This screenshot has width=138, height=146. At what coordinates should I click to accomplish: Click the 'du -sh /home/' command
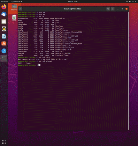click(x=46, y=61)
